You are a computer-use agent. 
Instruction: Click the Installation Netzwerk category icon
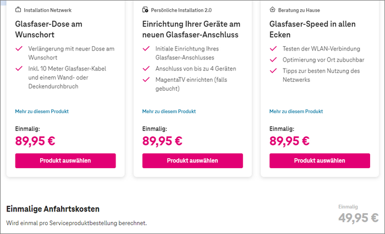18,10
